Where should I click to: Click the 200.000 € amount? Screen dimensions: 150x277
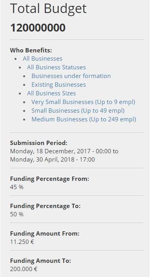(24, 269)
